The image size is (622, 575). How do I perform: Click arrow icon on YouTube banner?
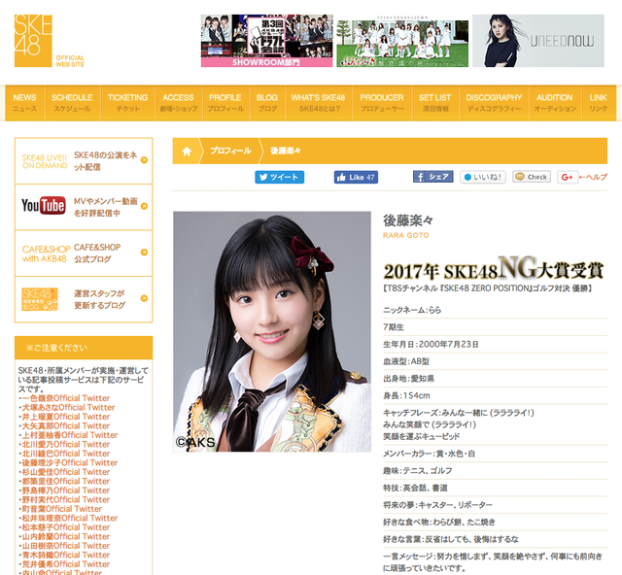[x=144, y=206]
